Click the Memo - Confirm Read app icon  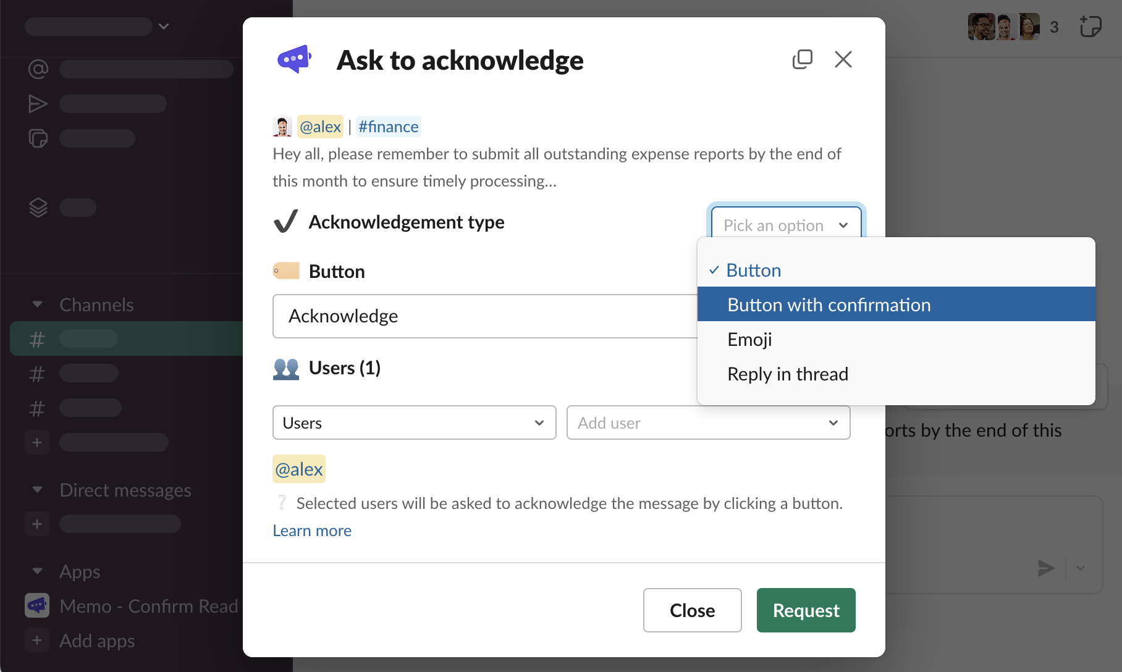pos(37,606)
